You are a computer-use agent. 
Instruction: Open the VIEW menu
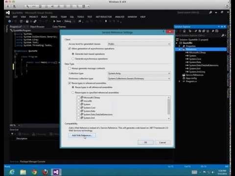[x=23, y=17]
